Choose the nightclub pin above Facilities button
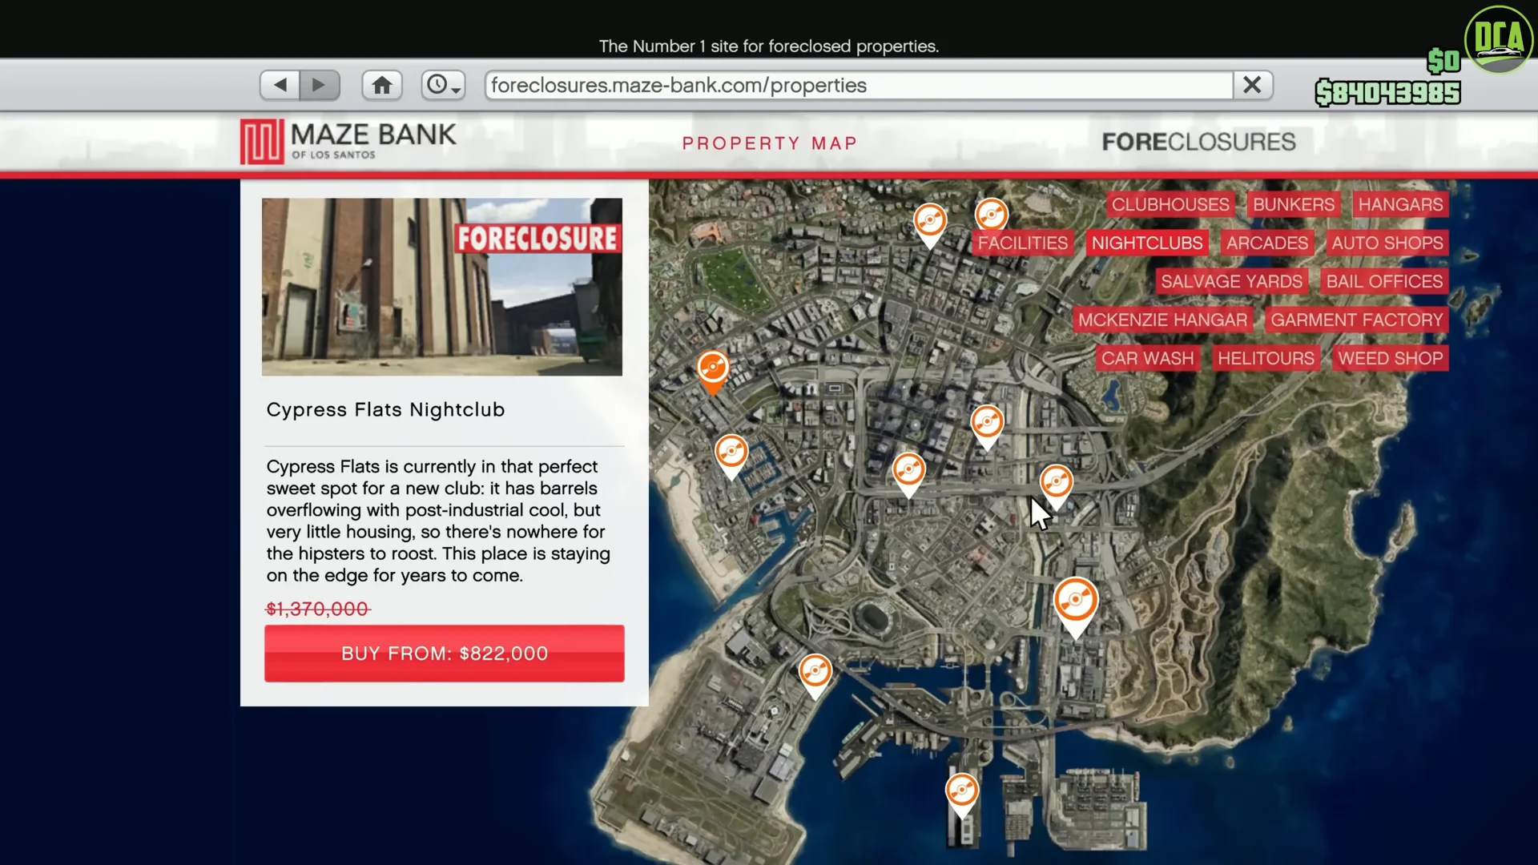Viewport: 1538px width, 865px height. [992, 214]
